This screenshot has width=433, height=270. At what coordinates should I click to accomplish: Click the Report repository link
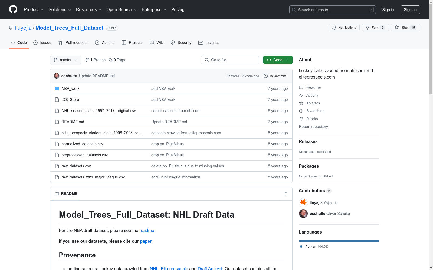[x=313, y=127]
